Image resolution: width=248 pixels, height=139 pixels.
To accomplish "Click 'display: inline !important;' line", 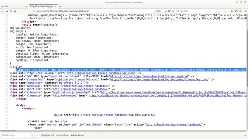I will 36,34.
